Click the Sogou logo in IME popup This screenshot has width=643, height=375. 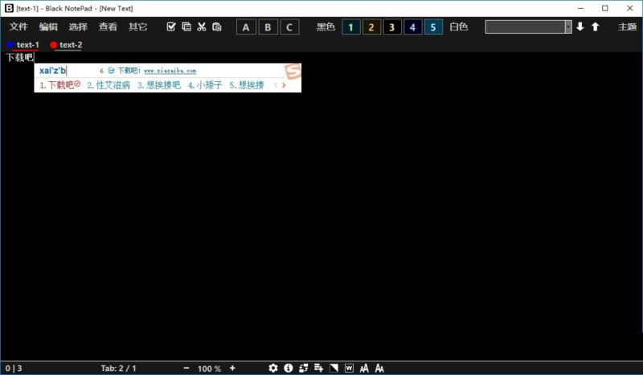pyautogui.click(x=293, y=71)
